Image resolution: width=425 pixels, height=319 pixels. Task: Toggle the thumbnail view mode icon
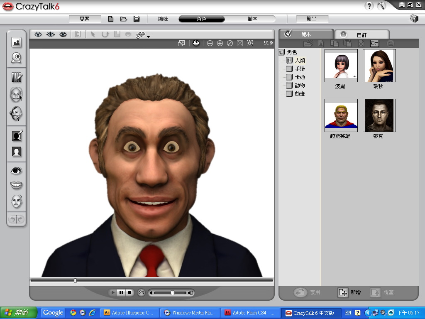click(x=375, y=43)
